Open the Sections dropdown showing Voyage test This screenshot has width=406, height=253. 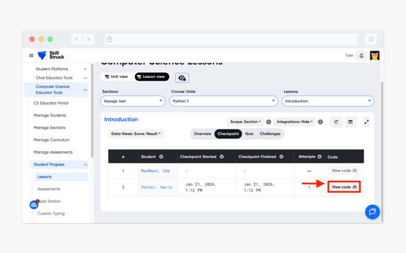pos(133,101)
